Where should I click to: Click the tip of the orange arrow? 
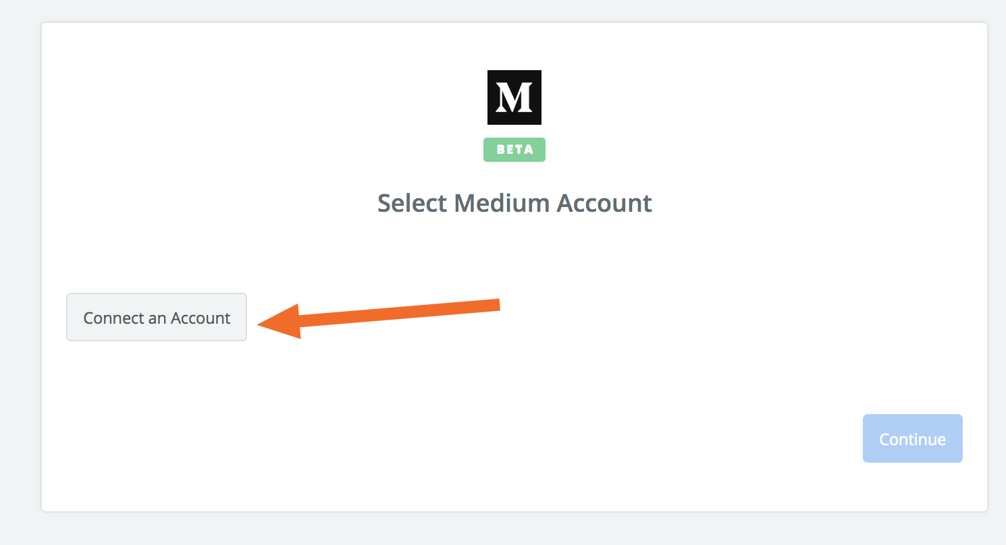[261, 325]
